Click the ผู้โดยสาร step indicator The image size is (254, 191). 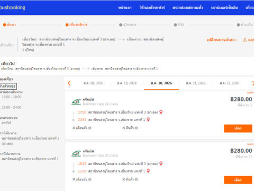[x=128, y=25]
